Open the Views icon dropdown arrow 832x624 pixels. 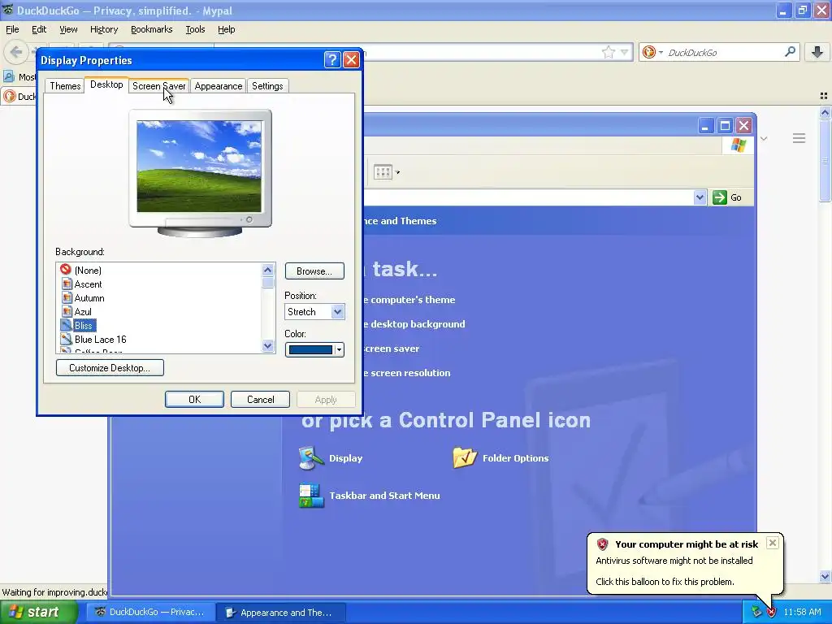397,172
